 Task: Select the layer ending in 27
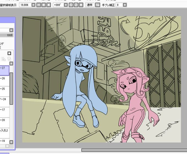tap(4, 71)
